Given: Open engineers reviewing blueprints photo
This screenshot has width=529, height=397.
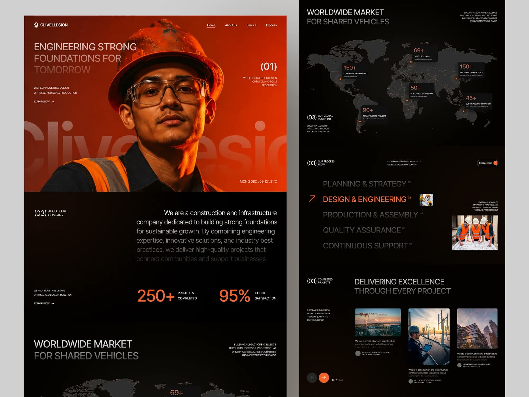Looking at the screenshot, I should (475, 233).
